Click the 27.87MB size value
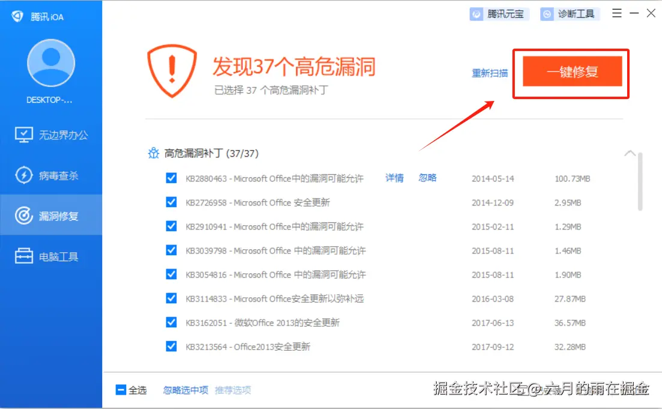The height and width of the screenshot is (409, 662). 570,299
